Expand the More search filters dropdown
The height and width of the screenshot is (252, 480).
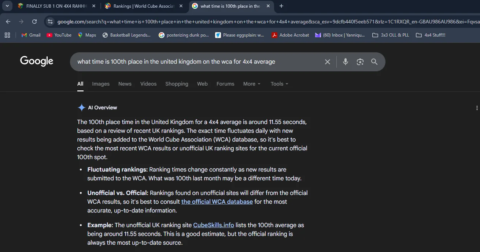coord(252,84)
